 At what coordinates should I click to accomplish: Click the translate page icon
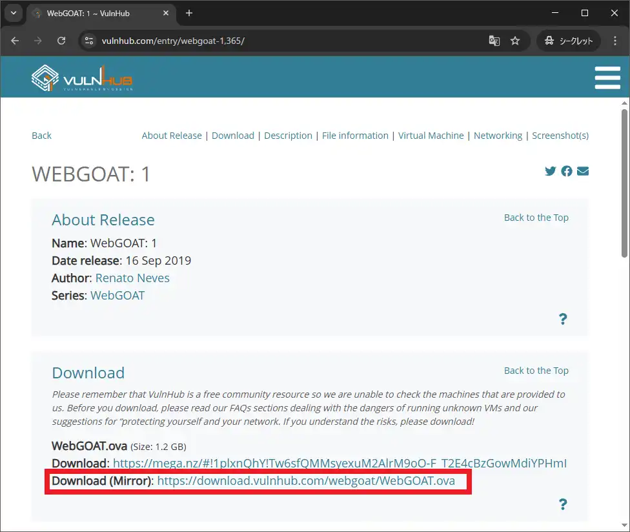point(494,41)
